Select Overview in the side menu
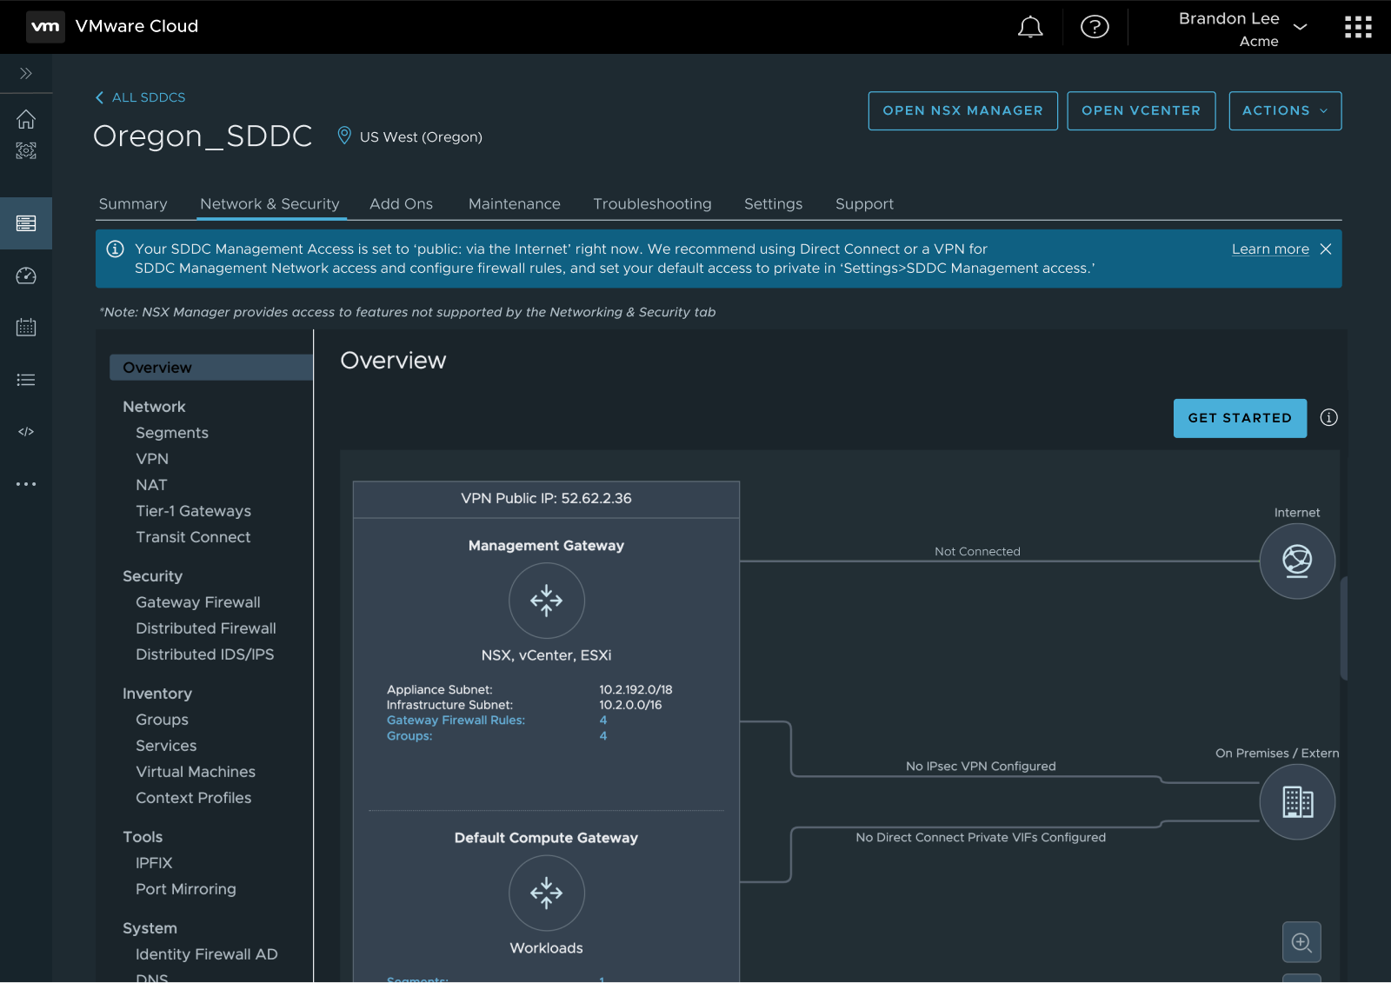This screenshot has width=1391, height=983. [x=211, y=368]
